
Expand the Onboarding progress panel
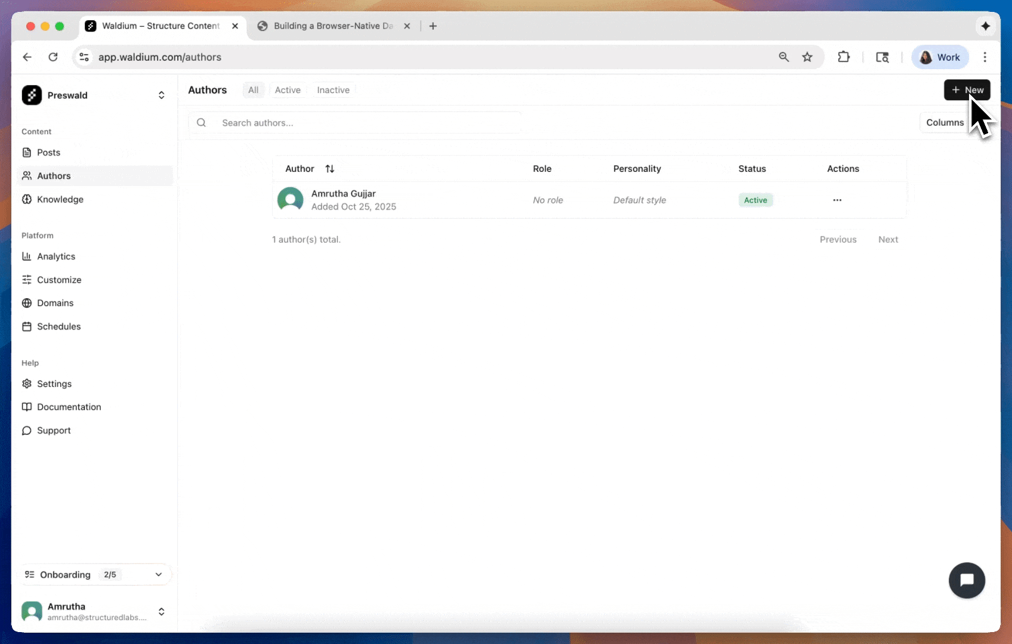coord(158,574)
